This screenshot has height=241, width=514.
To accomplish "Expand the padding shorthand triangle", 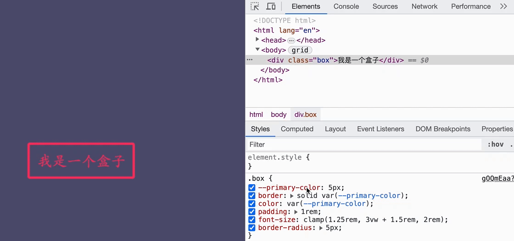I will [x=296, y=212].
